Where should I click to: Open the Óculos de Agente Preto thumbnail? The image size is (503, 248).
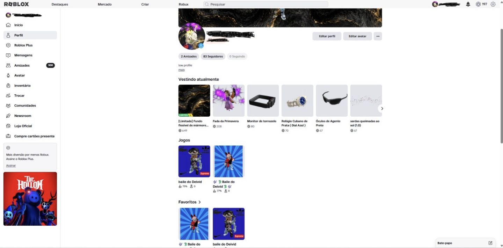(331, 101)
